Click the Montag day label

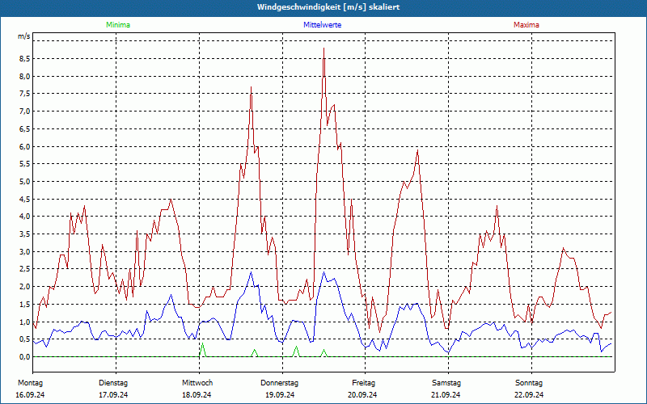click(x=30, y=383)
